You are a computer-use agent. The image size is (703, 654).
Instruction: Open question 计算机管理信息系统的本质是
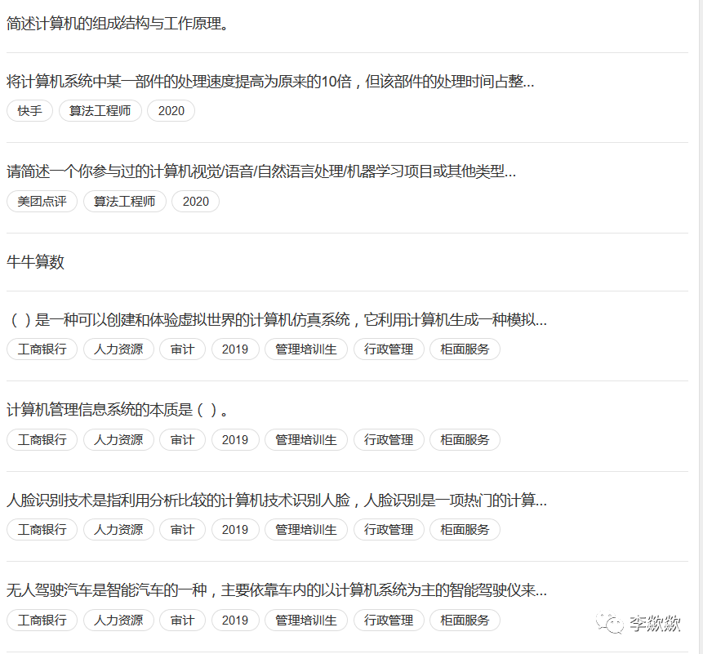[117, 410]
